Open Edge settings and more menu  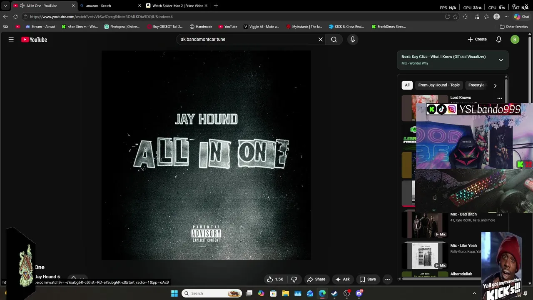[x=506, y=17]
